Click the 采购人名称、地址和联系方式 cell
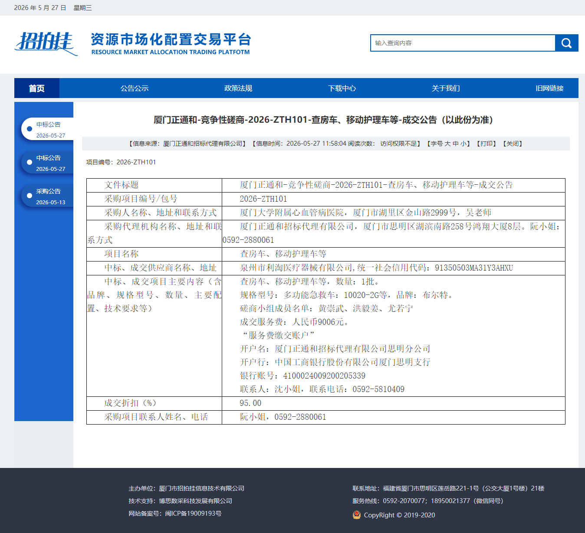The image size is (585, 533). tap(154, 213)
